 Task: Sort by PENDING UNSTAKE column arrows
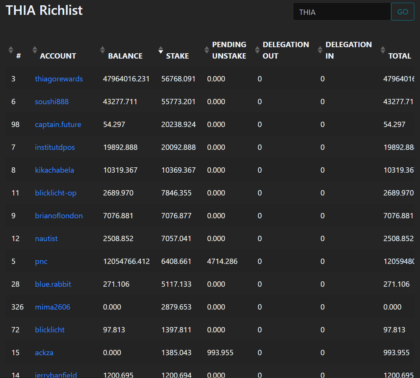[x=207, y=50]
